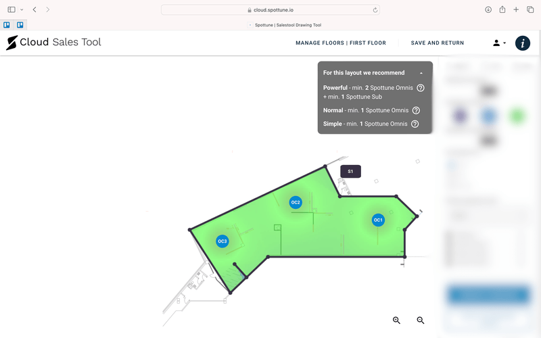Click the 'Cloud Sales Tool' title

pos(60,42)
